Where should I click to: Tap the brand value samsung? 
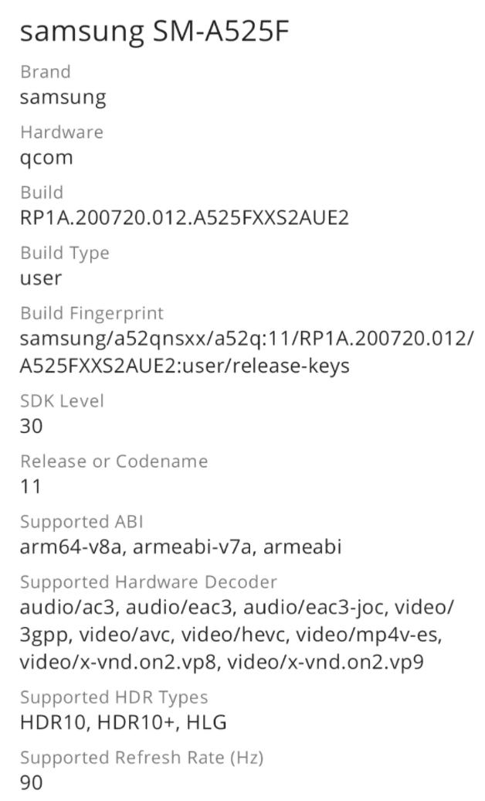tap(63, 97)
